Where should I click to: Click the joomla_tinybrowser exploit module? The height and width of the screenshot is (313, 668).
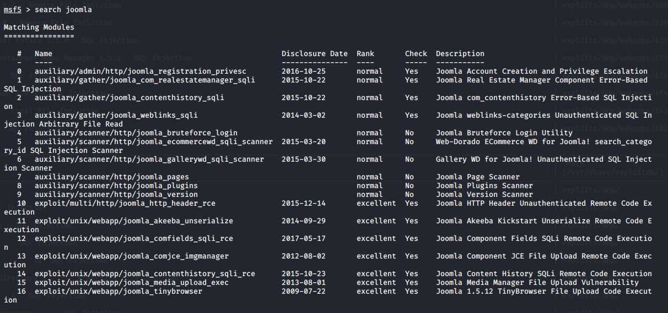(118, 291)
